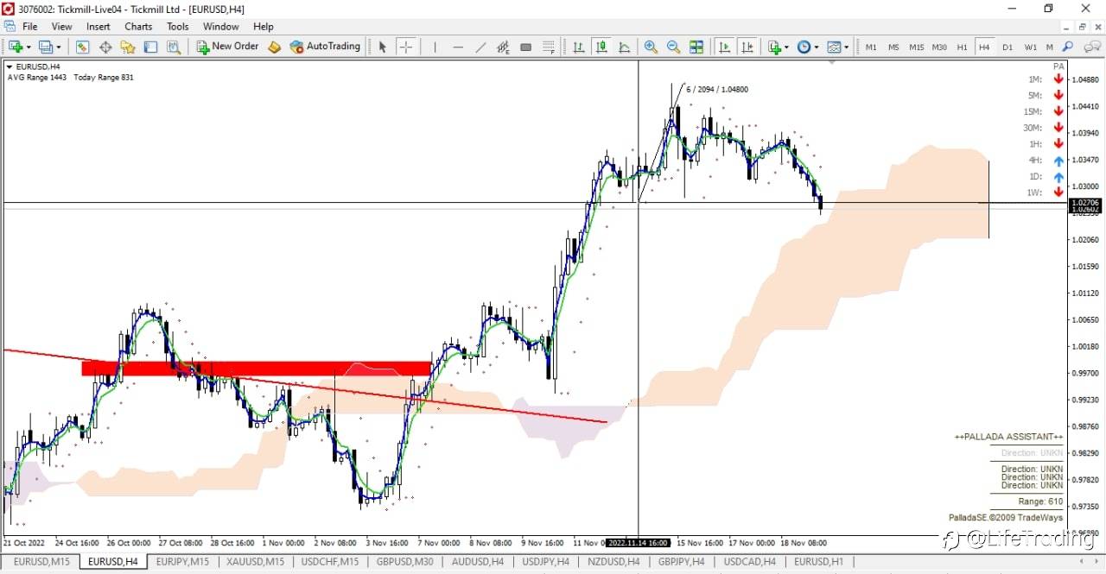Open the search magnifier icon
The image size is (1106, 574).
1068,47
